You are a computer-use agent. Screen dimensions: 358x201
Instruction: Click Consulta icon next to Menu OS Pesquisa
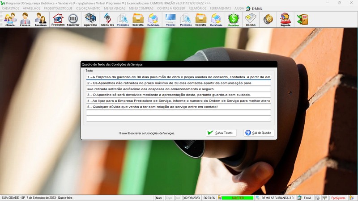pyautogui.click(x=138, y=20)
